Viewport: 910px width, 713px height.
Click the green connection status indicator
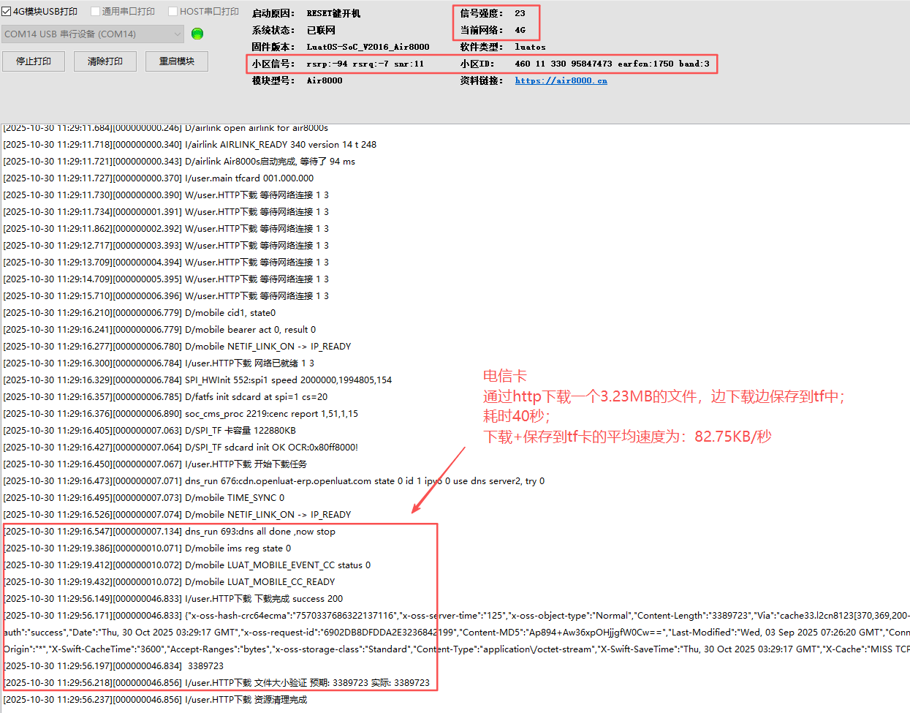(x=197, y=34)
